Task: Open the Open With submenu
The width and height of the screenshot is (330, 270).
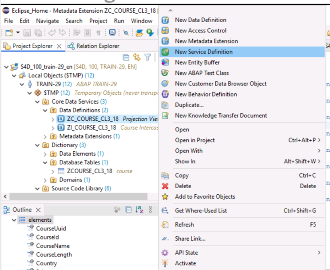Action: coord(242,151)
